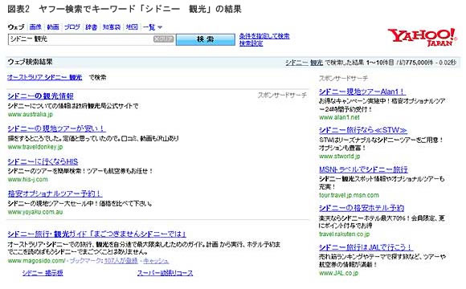Screen dimensions: 466x289
Task: Open the 検索設定 link
Action: [x=251, y=43]
